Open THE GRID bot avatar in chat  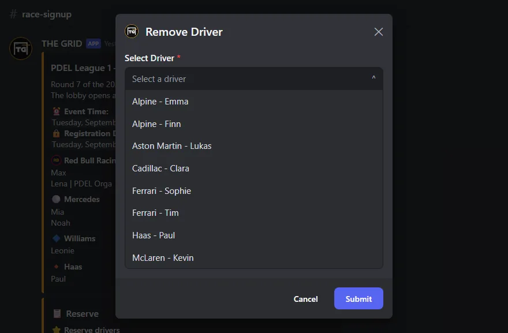coord(21,48)
